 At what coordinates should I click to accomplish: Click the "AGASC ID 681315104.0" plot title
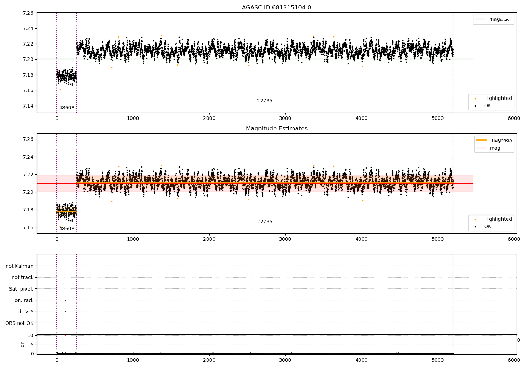pos(276,8)
